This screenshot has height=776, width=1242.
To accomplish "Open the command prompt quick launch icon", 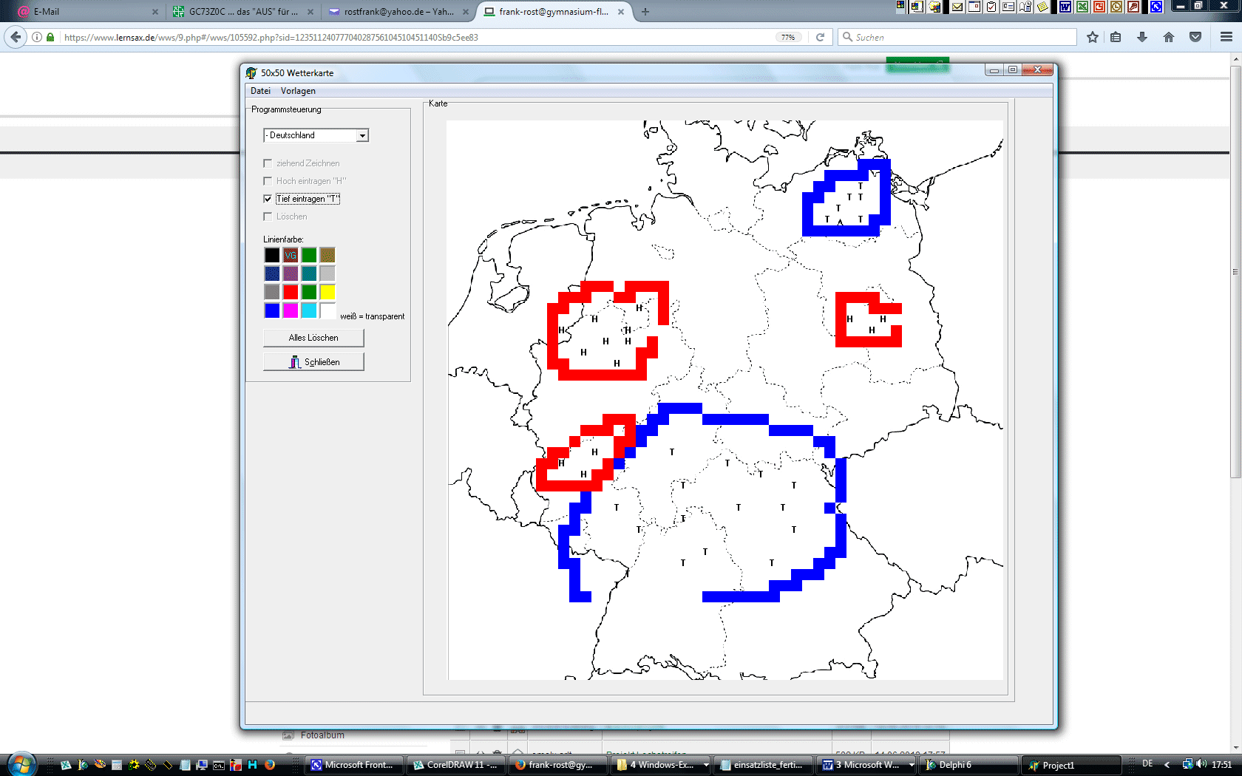I will 219,765.
